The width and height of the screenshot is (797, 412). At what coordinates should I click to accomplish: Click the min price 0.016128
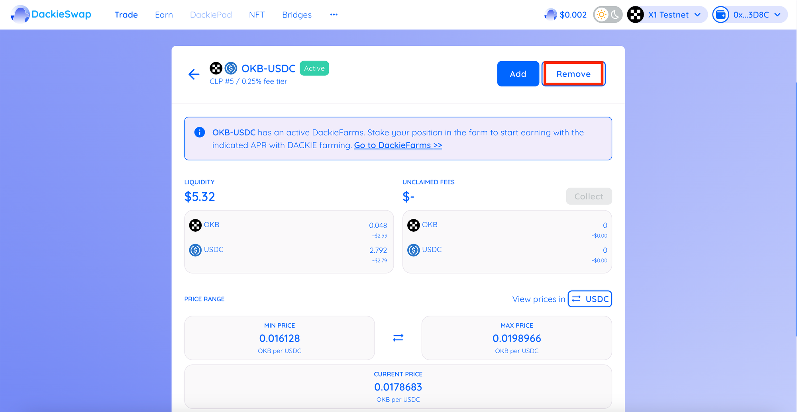[279, 338]
